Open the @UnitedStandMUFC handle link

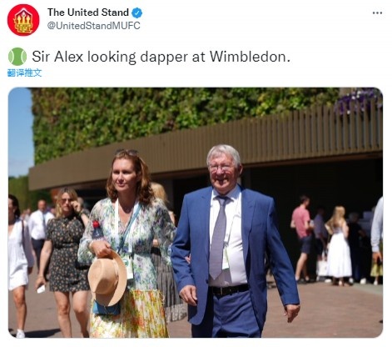(94, 26)
